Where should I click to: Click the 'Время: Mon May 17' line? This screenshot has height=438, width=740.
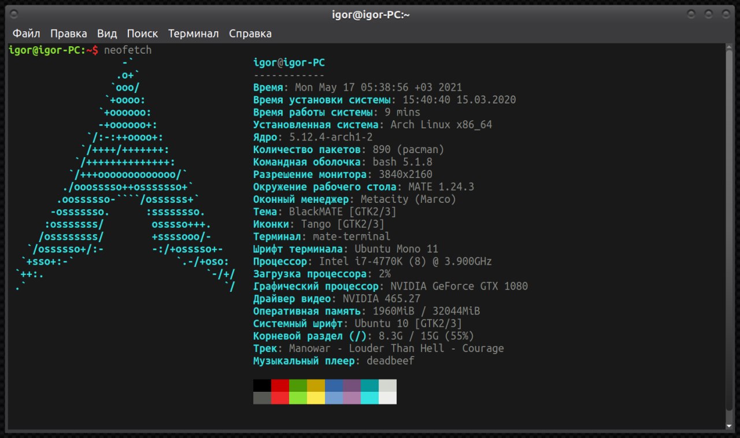click(x=358, y=87)
